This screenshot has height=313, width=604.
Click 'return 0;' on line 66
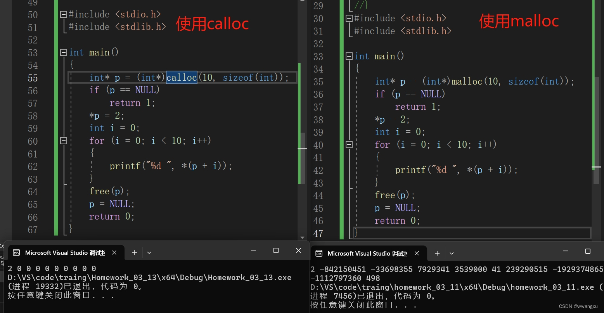coord(112,216)
